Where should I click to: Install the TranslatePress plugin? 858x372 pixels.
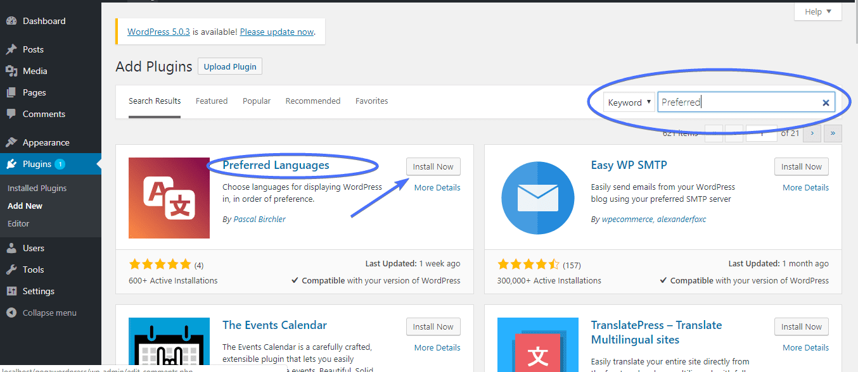coord(802,327)
